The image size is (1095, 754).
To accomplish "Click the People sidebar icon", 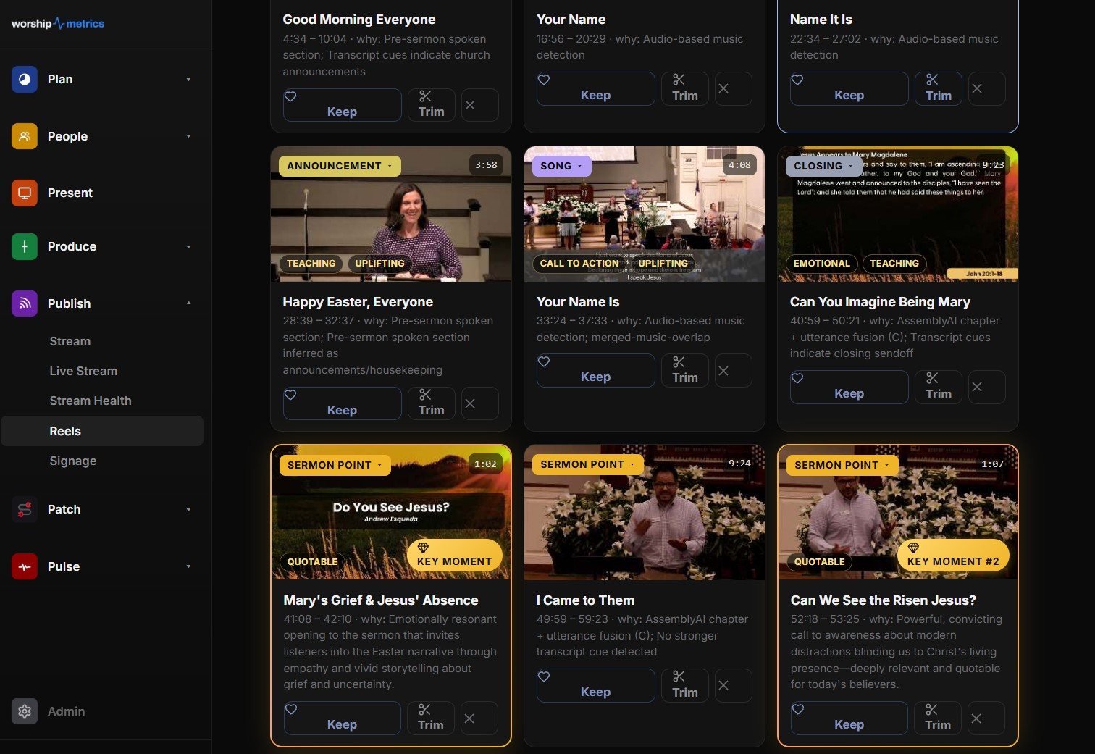I will click(25, 136).
